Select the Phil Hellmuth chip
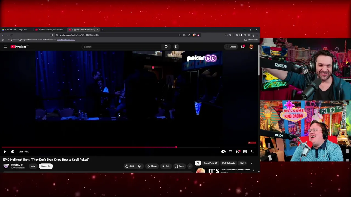Viewport: 351px width, 197px height. [228, 163]
